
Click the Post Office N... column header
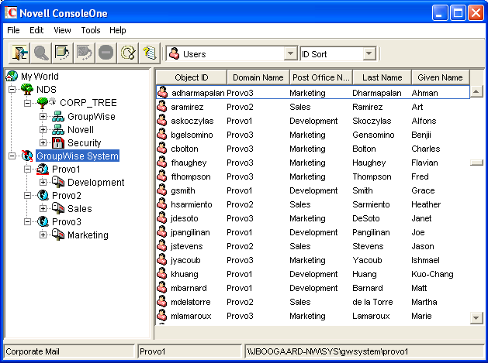321,77
